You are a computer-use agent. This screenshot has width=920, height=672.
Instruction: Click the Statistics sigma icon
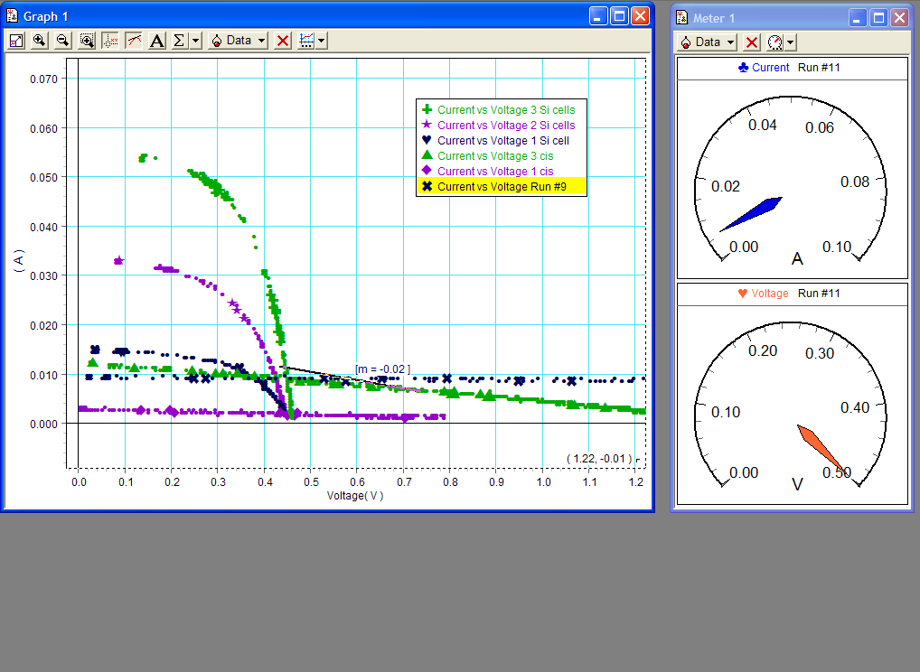(x=179, y=41)
